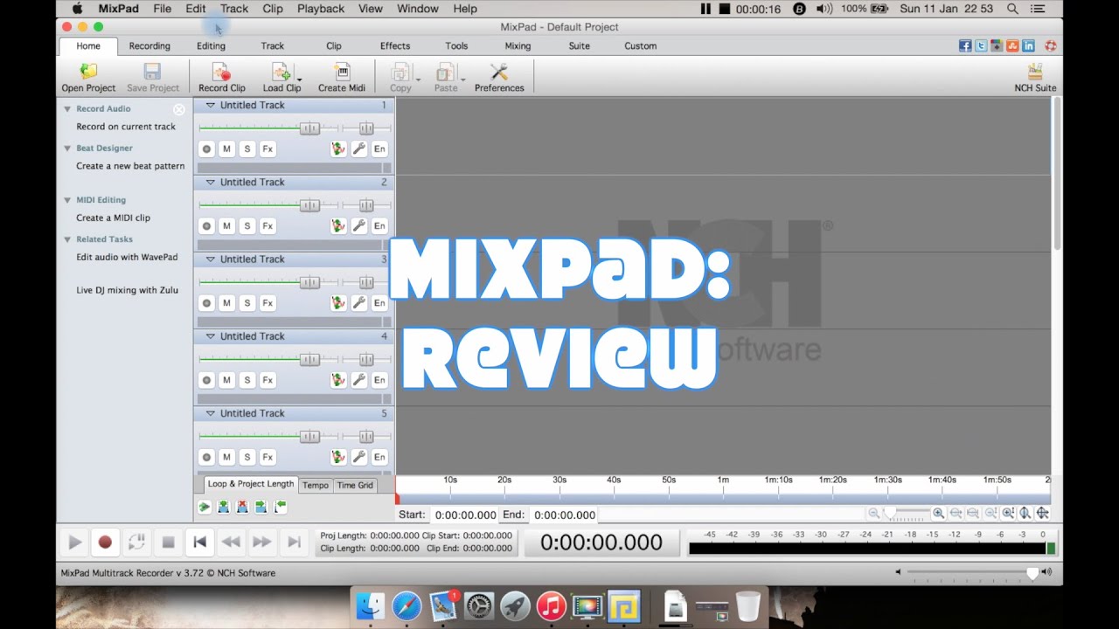
Task: Collapse Untitled Track 4 triangle
Action: coord(210,336)
